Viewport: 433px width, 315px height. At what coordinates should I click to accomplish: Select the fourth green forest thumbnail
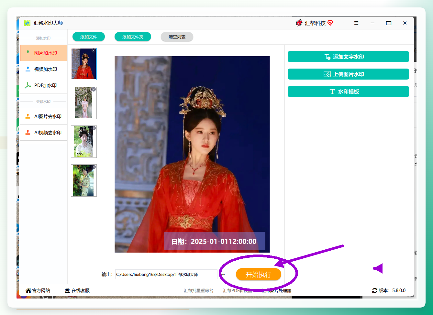84,180
